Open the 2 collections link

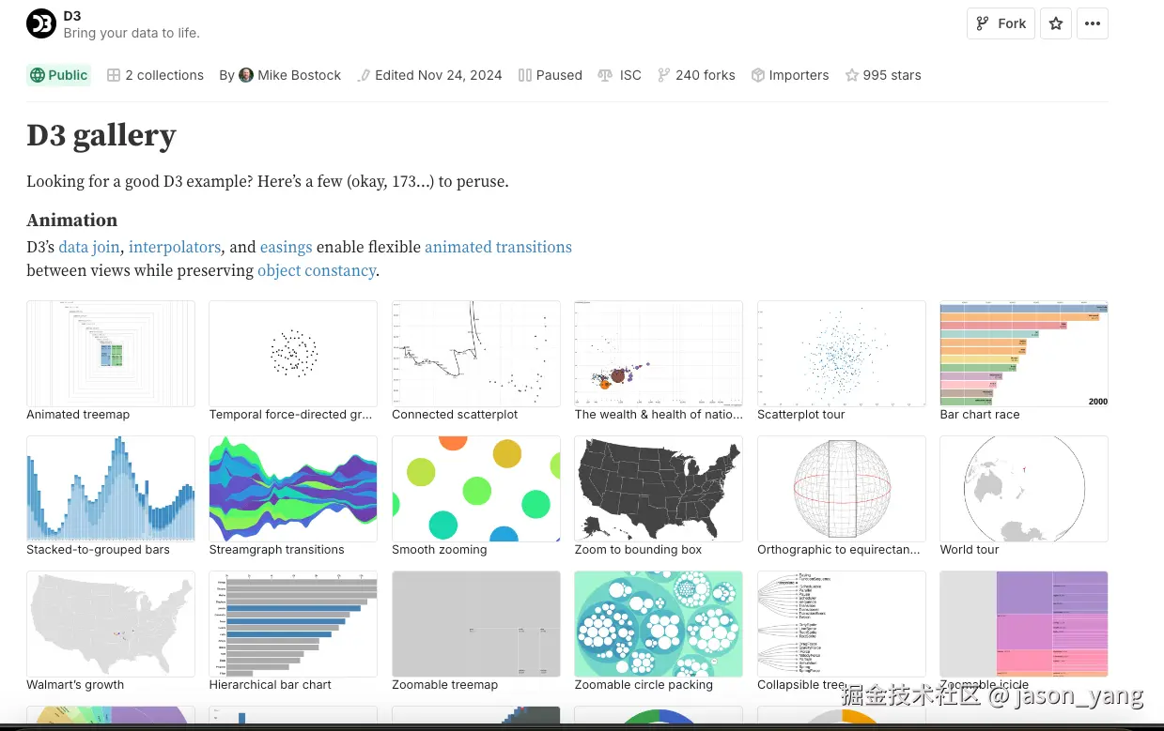155,75
